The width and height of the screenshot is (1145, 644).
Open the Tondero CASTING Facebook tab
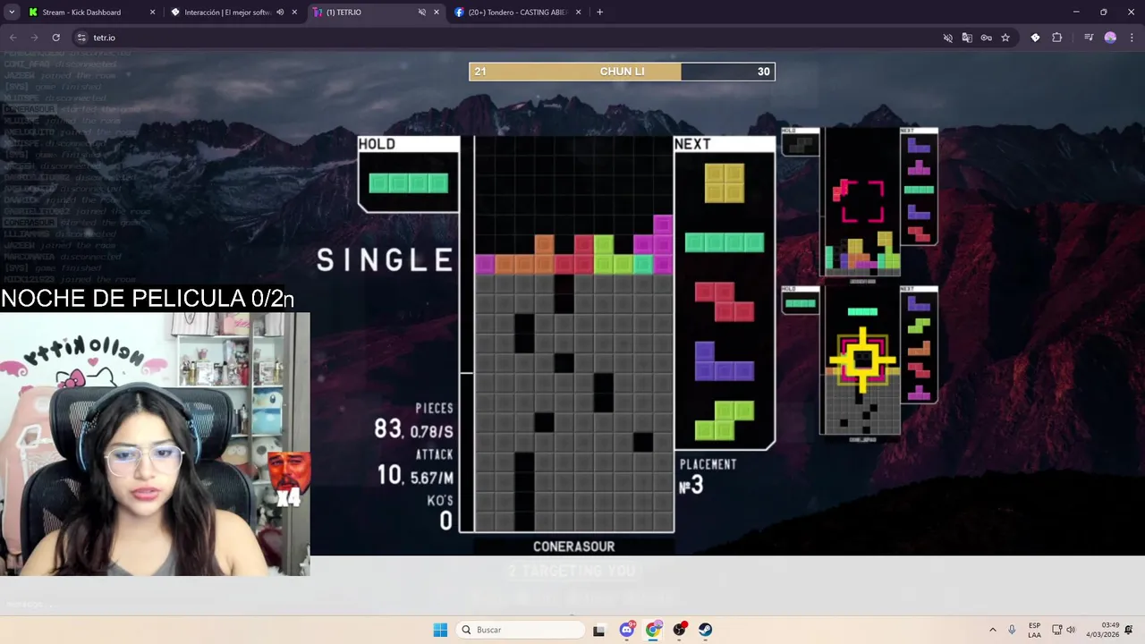[517, 13]
